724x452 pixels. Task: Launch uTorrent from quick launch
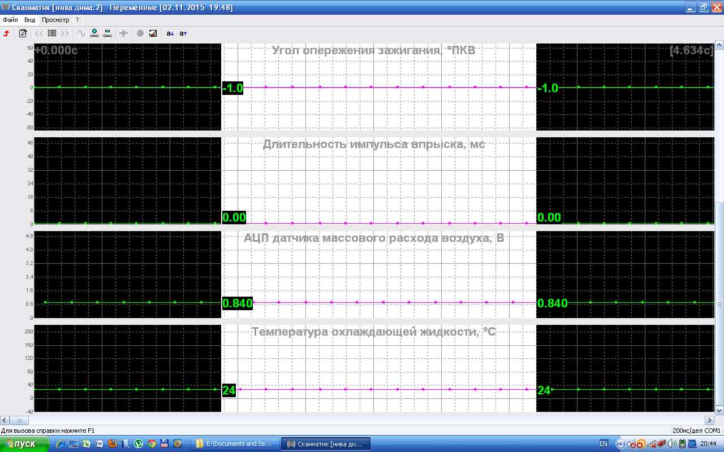click(x=139, y=444)
